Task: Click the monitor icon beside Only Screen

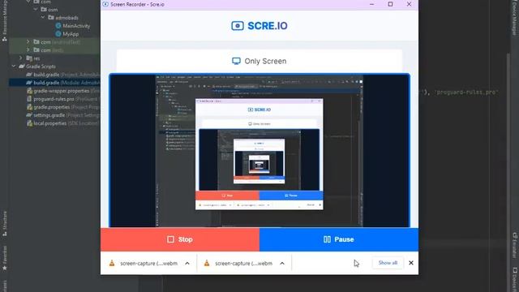Action: (236, 61)
